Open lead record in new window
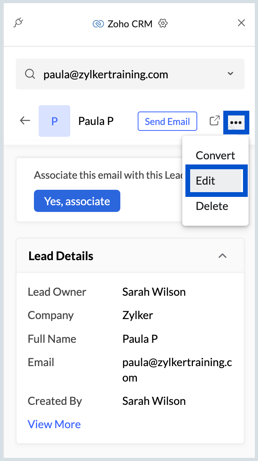The width and height of the screenshot is (258, 461). pyautogui.click(x=214, y=121)
